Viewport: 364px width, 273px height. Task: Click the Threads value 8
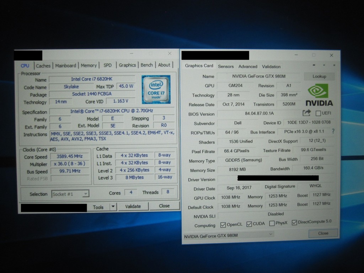pos(168,192)
